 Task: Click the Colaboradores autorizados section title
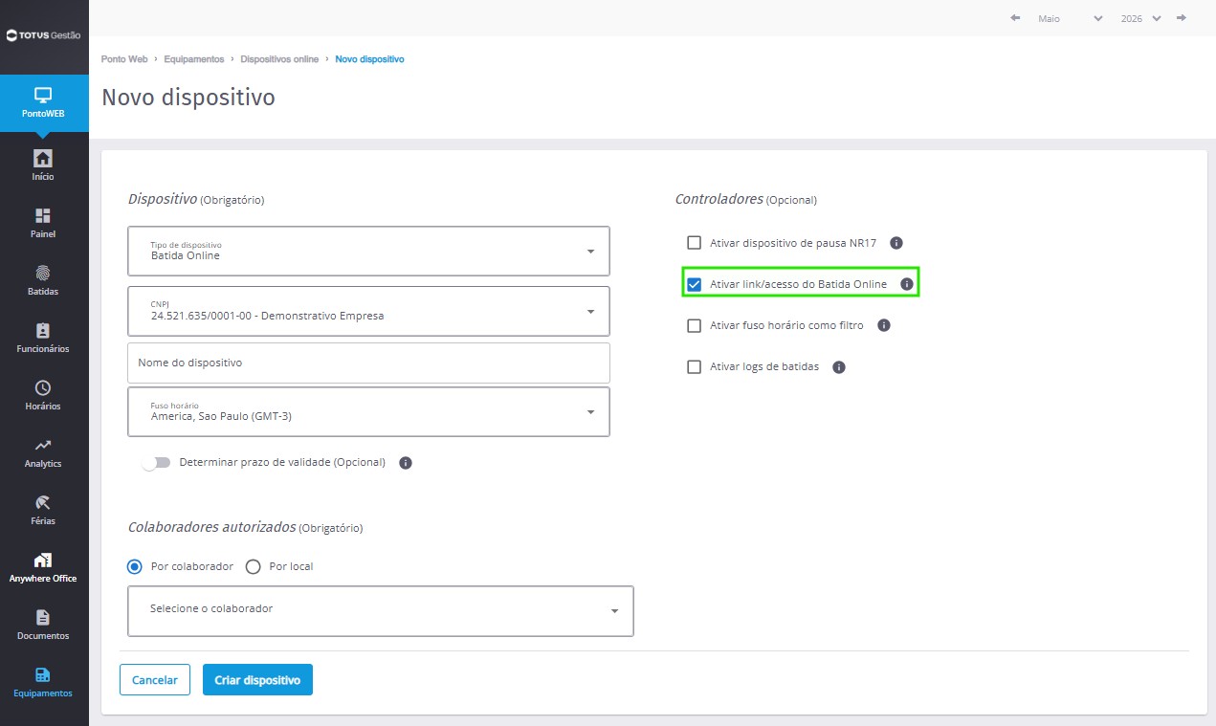(x=211, y=527)
